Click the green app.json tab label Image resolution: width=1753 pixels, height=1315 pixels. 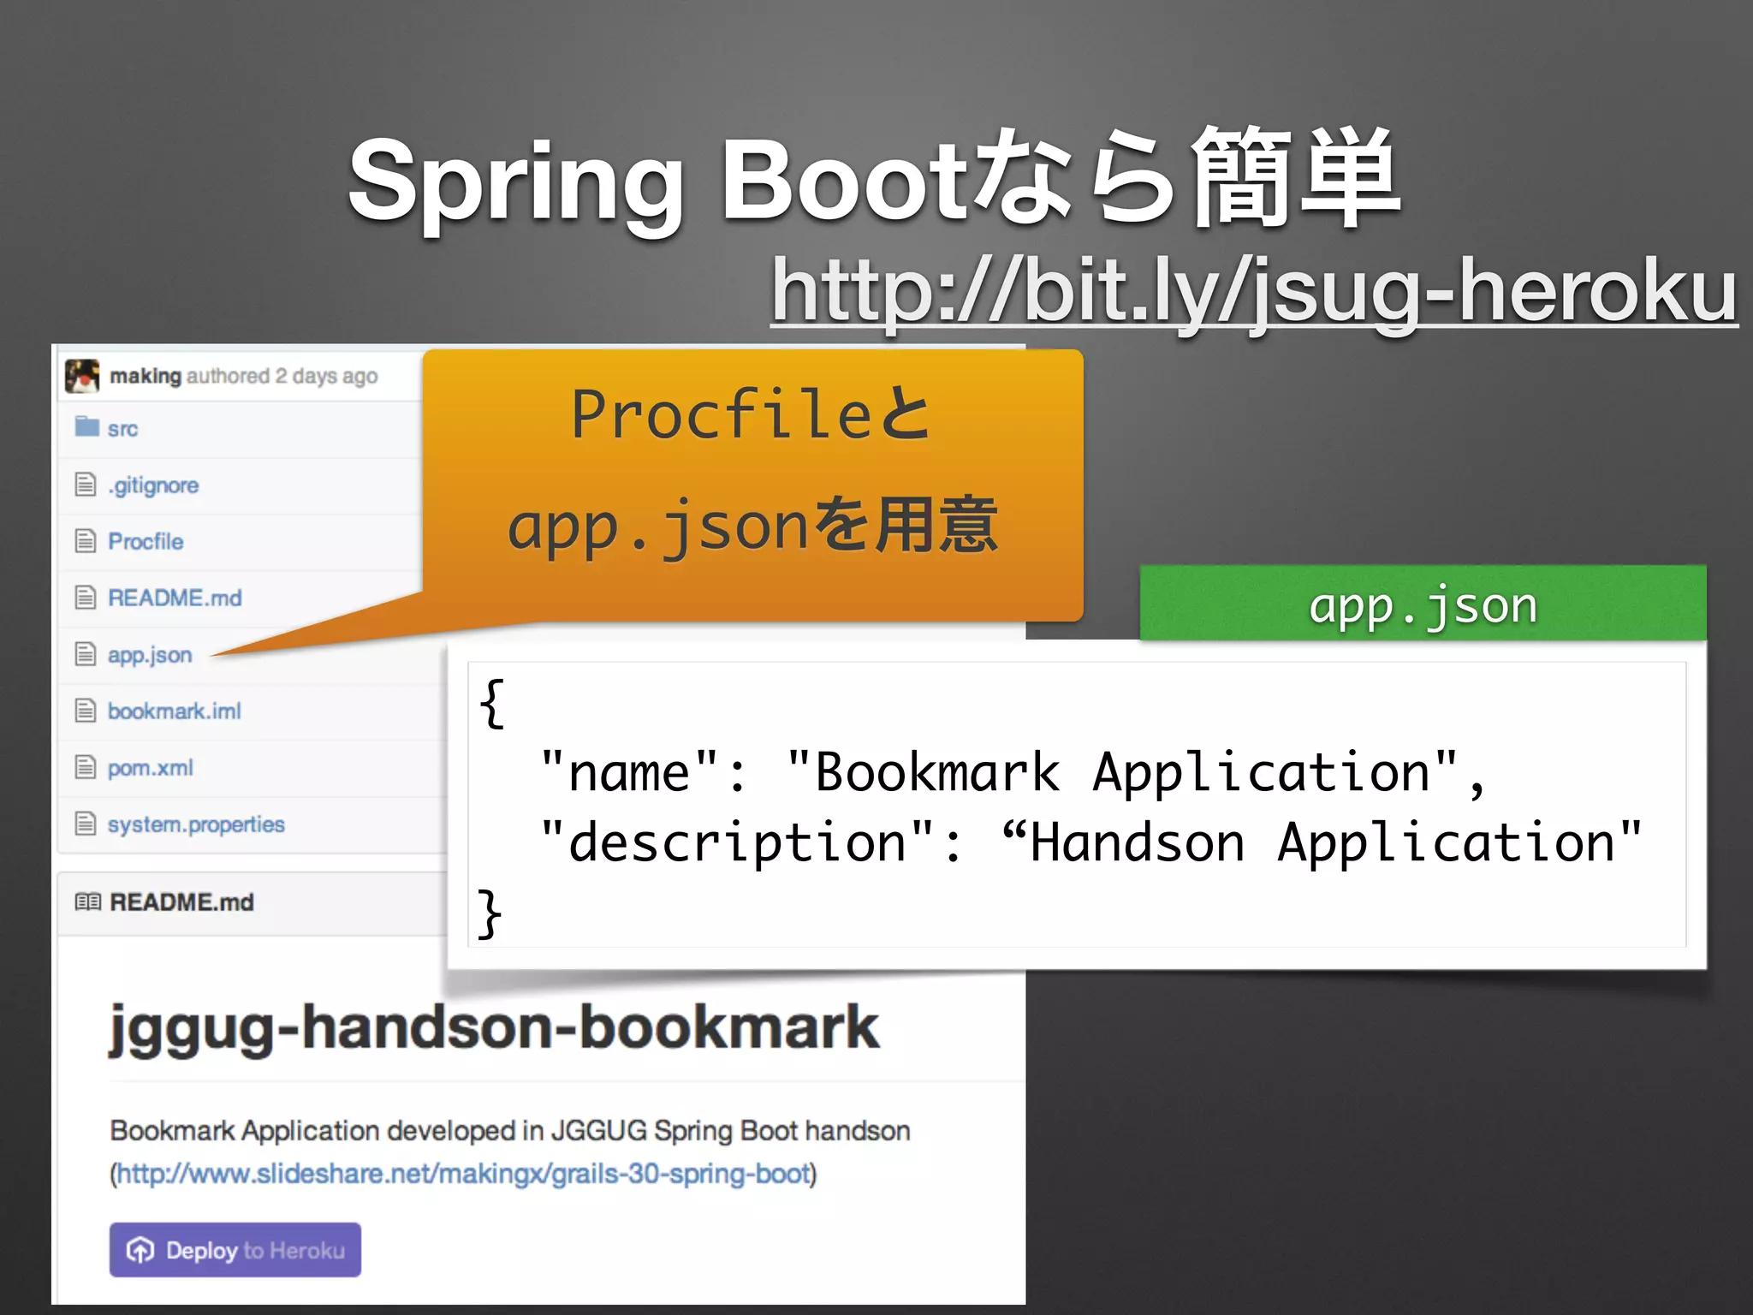pos(1423,603)
